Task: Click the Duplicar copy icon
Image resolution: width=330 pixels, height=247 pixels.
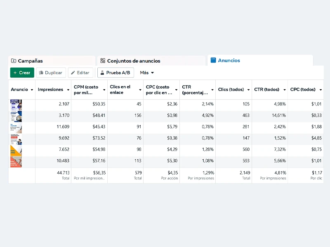Action: pos(41,73)
